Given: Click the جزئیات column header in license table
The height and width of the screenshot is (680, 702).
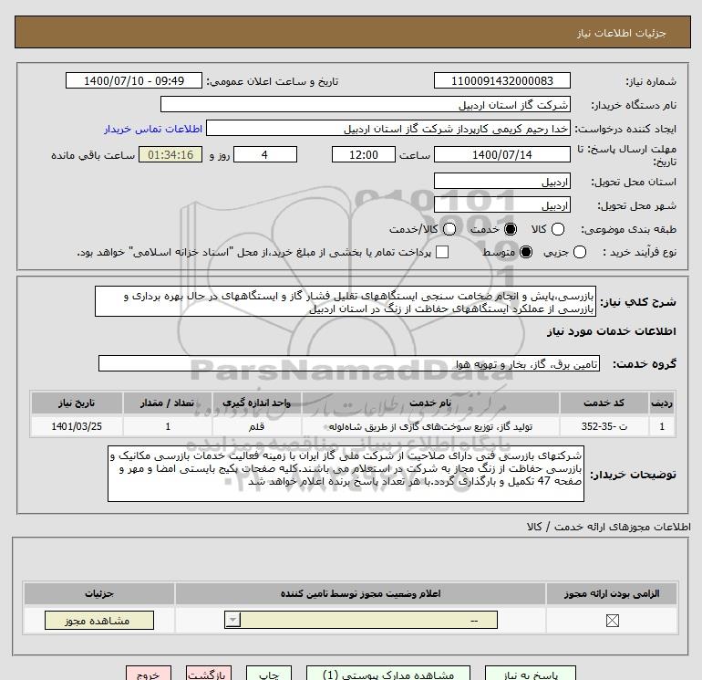Looking at the screenshot, I should (99, 594).
